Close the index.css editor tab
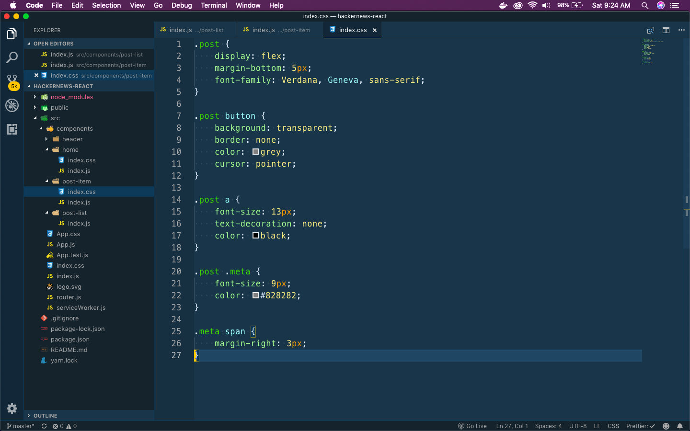 tap(375, 30)
